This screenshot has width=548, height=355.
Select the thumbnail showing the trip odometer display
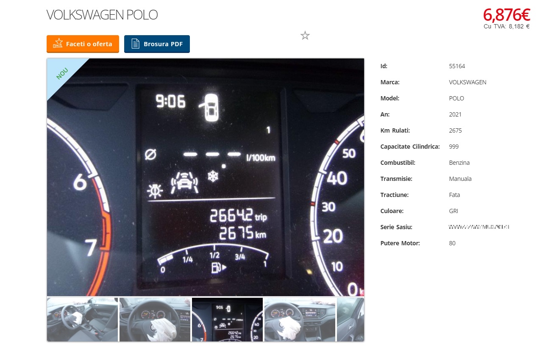click(x=227, y=319)
